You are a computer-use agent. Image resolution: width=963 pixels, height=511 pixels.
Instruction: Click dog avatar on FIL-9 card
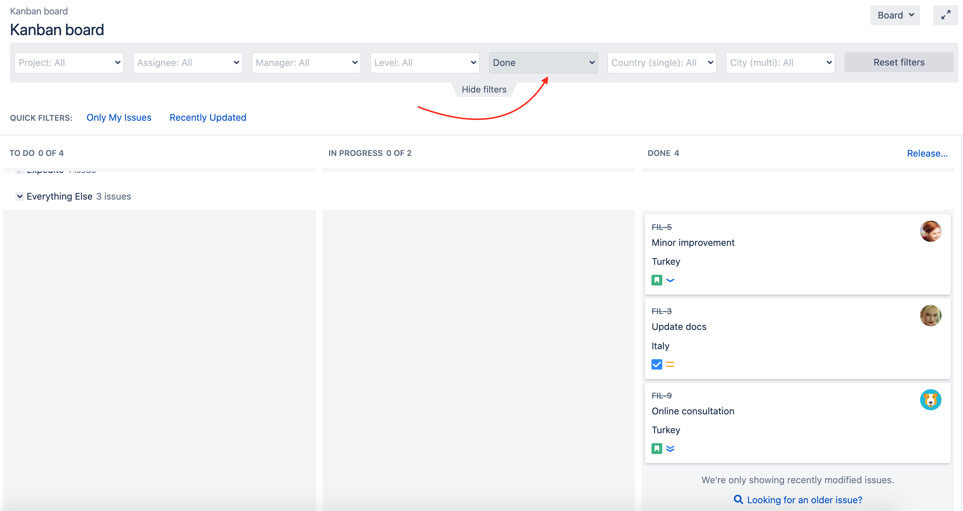(x=930, y=400)
